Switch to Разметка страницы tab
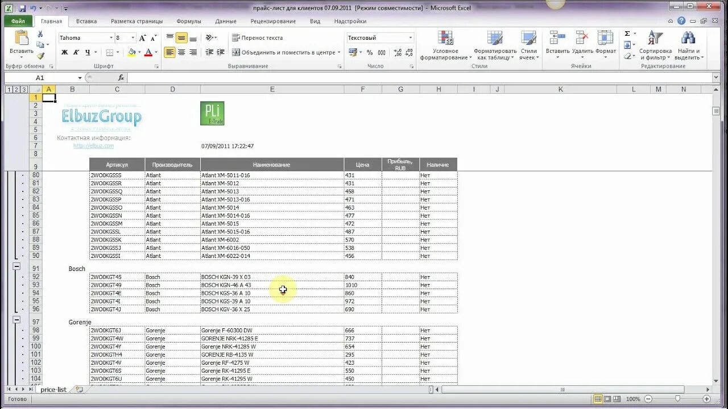728x409 pixels. (x=136, y=21)
